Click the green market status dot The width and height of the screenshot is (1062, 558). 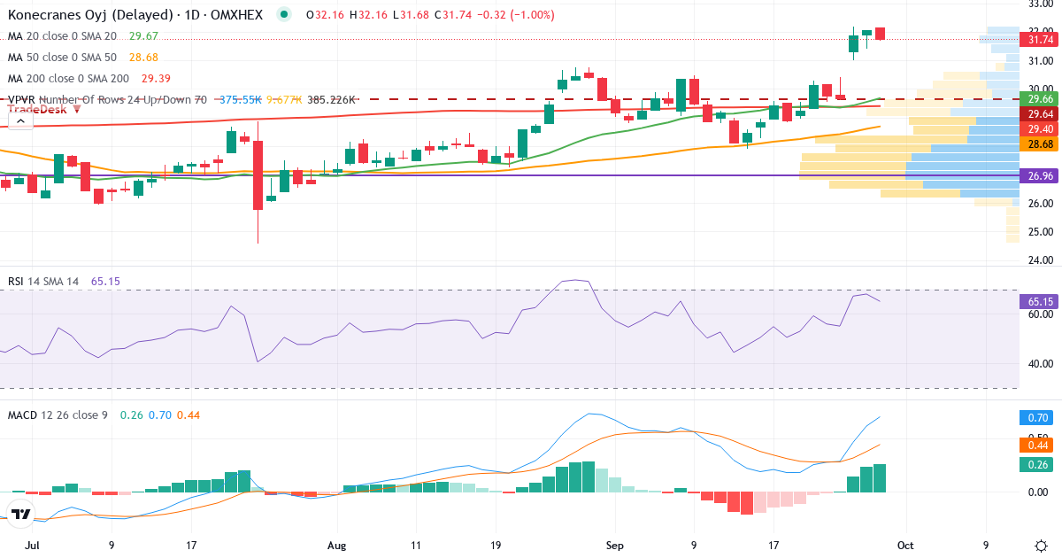point(283,14)
